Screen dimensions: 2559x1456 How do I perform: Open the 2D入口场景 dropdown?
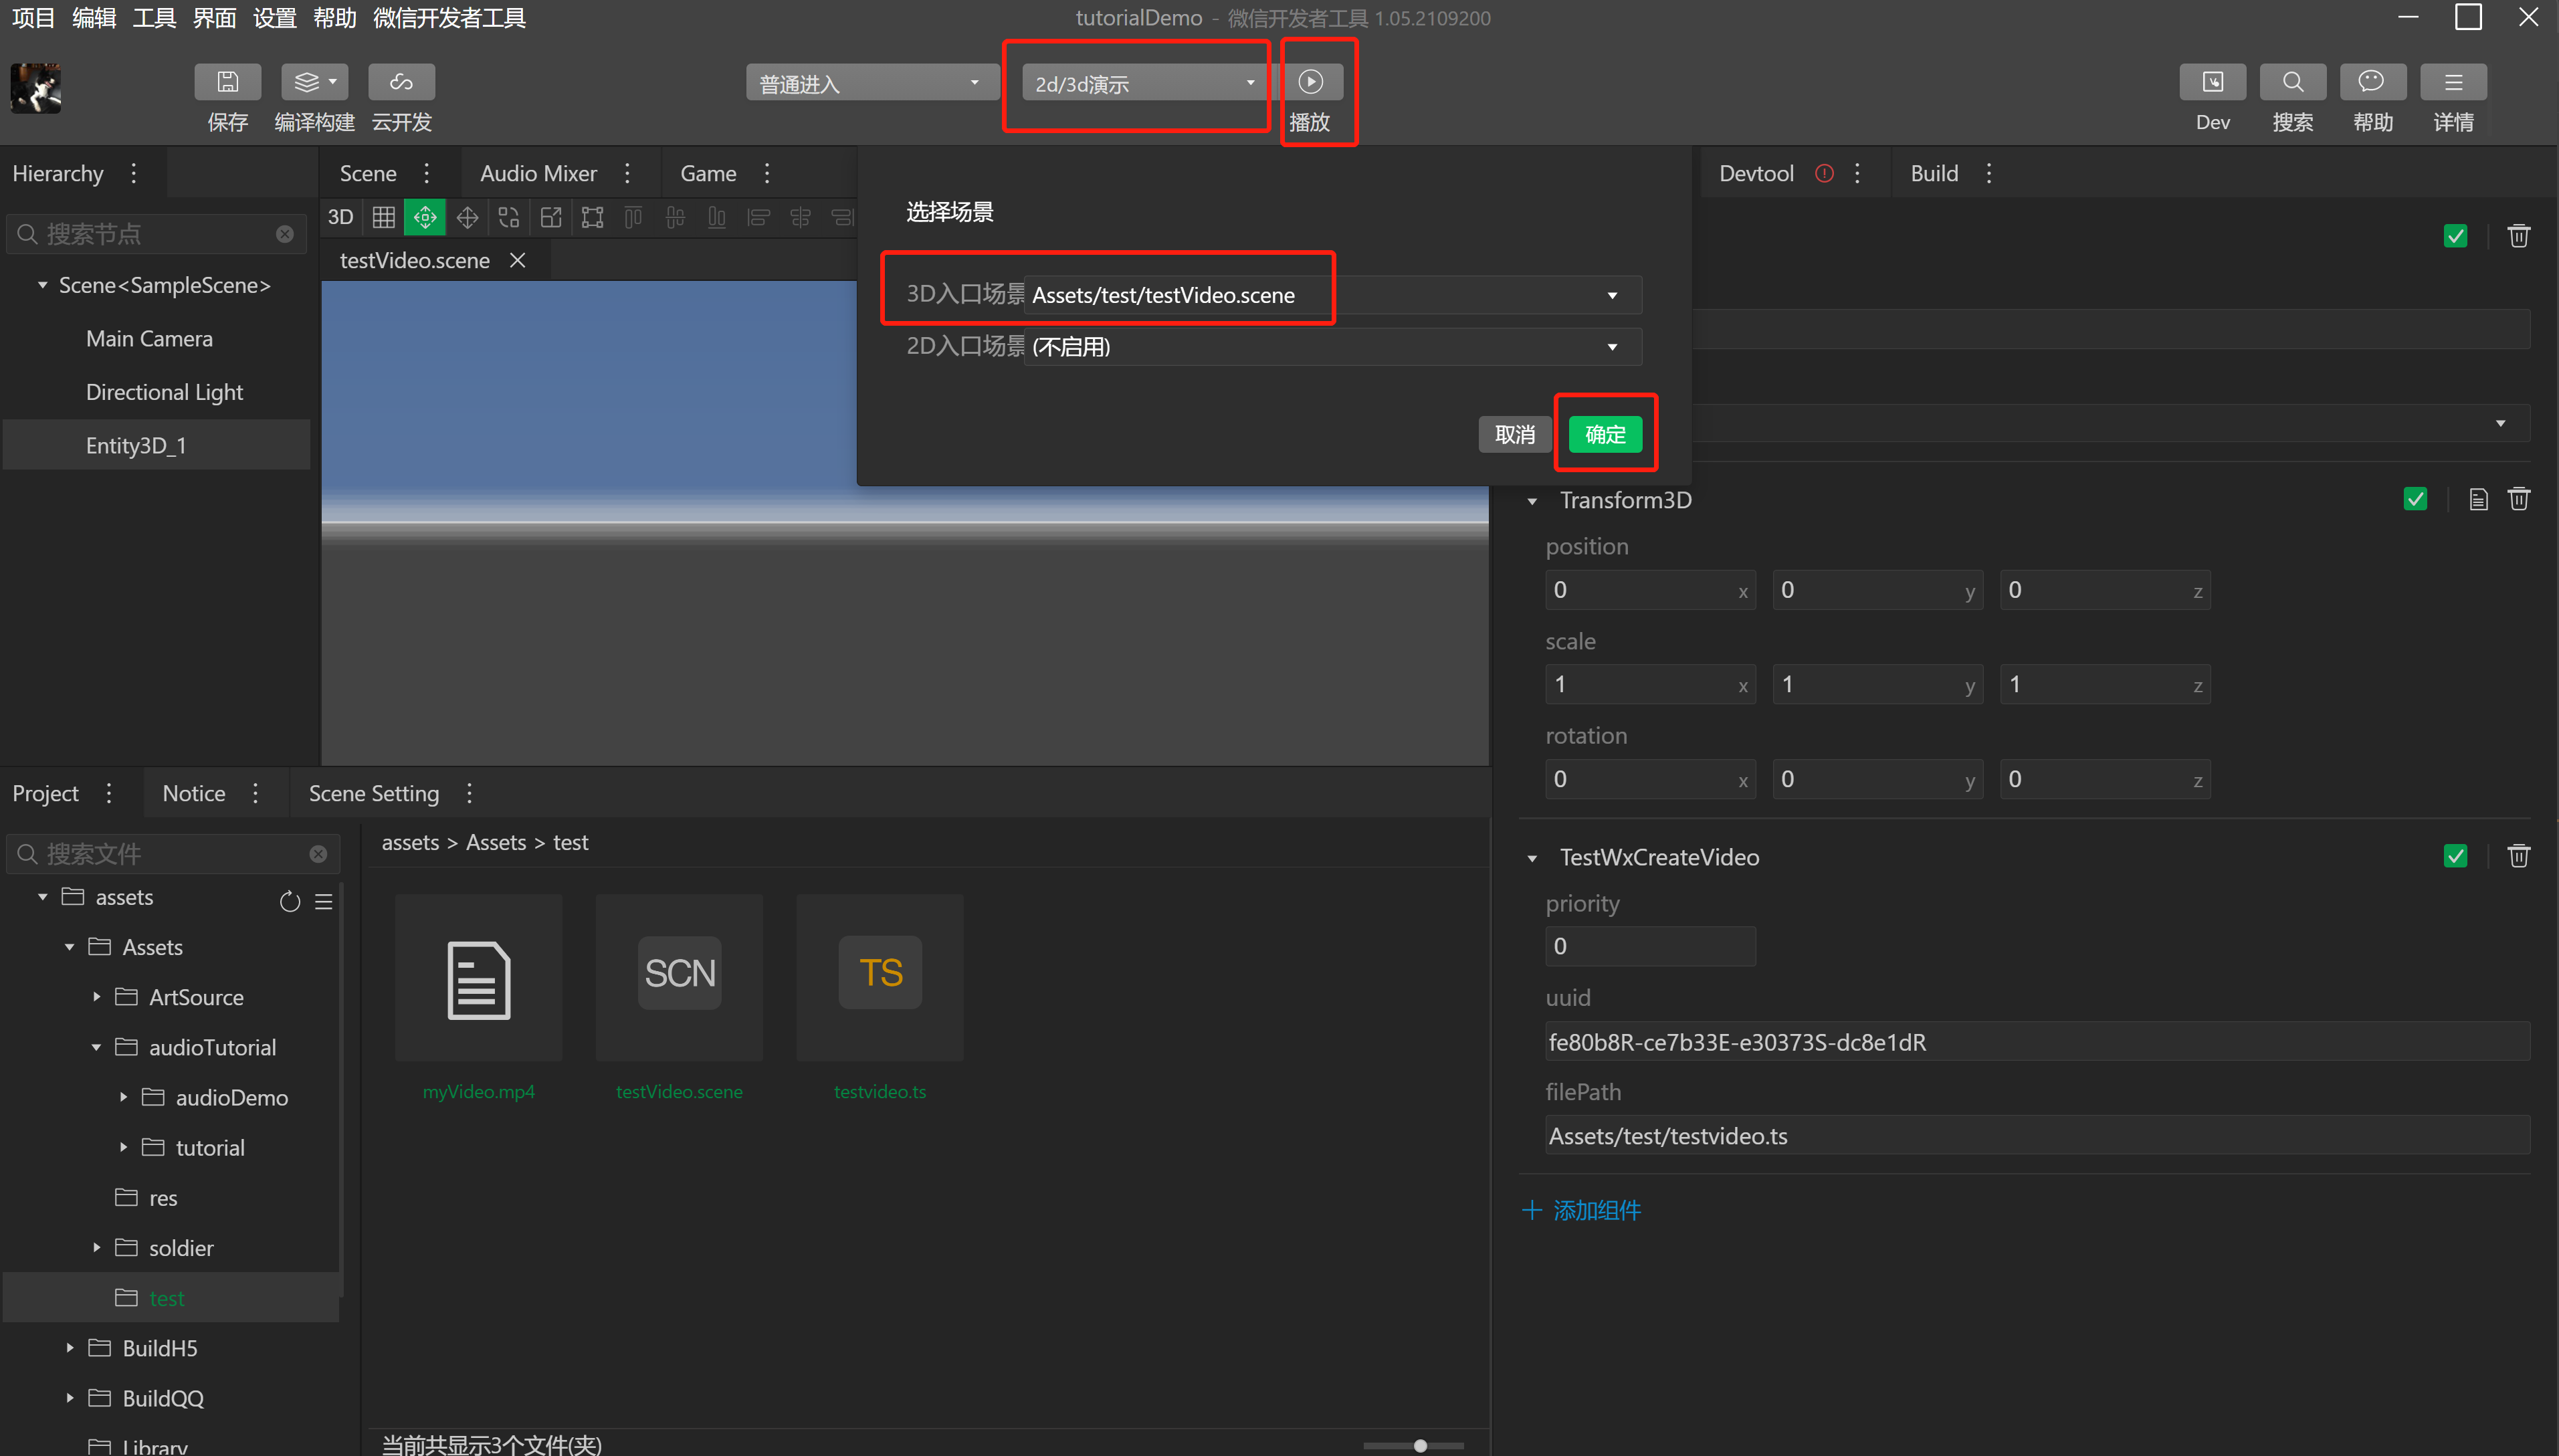(1611, 347)
